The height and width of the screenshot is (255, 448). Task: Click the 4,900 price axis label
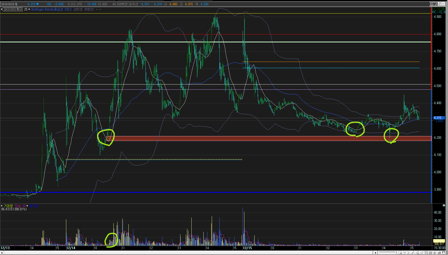click(x=438, y=17)
